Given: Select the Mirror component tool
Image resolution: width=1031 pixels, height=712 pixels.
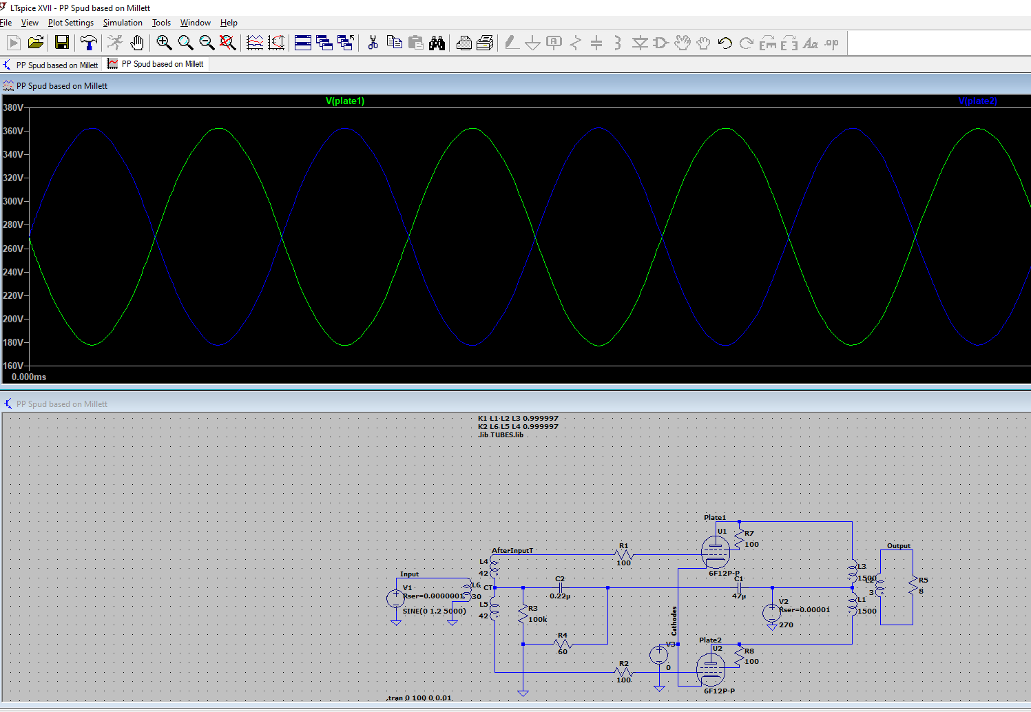Looking at the screenshot, I should click(789, 43).
